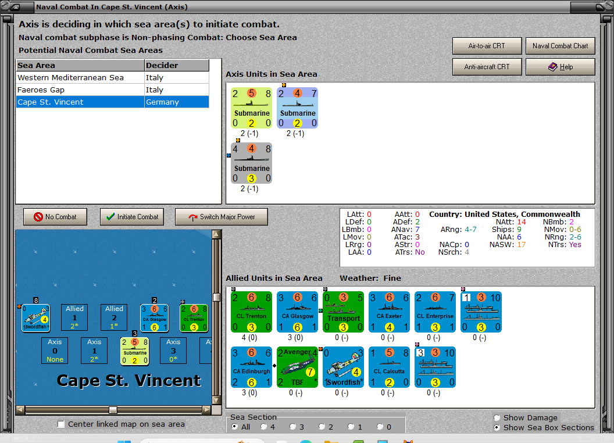This screenshot has height=443, width=614.
Task: Select the gray Axis Submarine 4-4-8 counter
Action: (x=251, y=163)
